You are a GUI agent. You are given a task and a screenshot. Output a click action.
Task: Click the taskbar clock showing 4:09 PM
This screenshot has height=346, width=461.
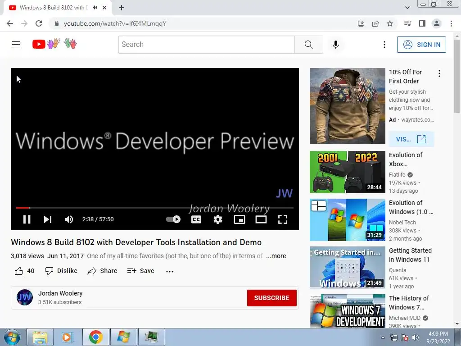[x=438, y=337]
